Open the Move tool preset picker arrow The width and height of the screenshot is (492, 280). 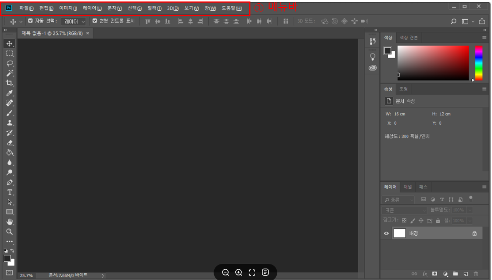tap(21, 22)
